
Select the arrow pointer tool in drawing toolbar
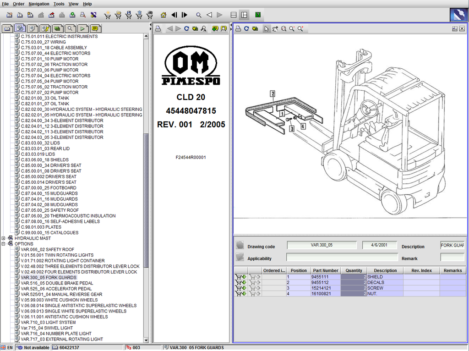click(267, 29)
